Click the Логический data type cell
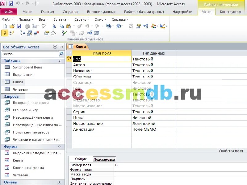This screenshot has height=185, width=247. 153,124
